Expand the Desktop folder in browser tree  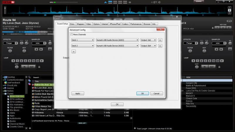3,77
